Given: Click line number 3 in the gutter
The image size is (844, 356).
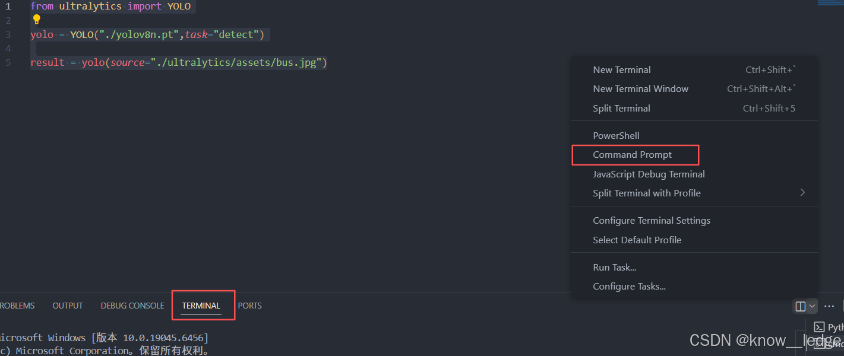Looking at the screenshot, I should tap(8, 35).
